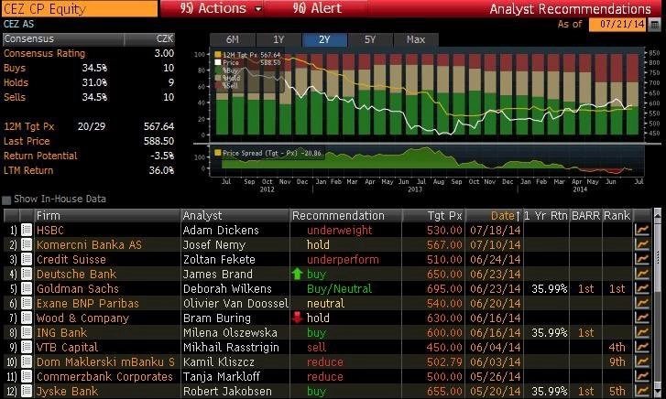
Task: Click Rank column header
Action: (x=617, y=216)
